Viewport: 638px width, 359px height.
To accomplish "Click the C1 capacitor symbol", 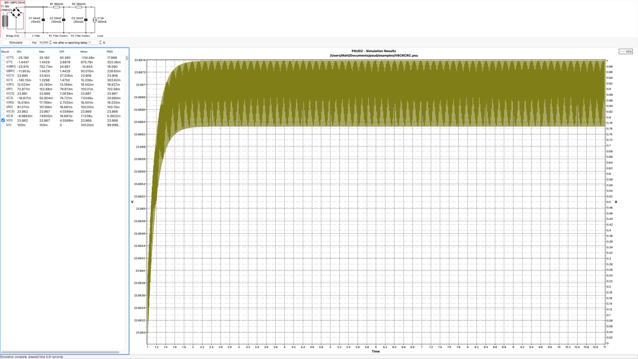I will pyautogui.click(x=43, y=20).
